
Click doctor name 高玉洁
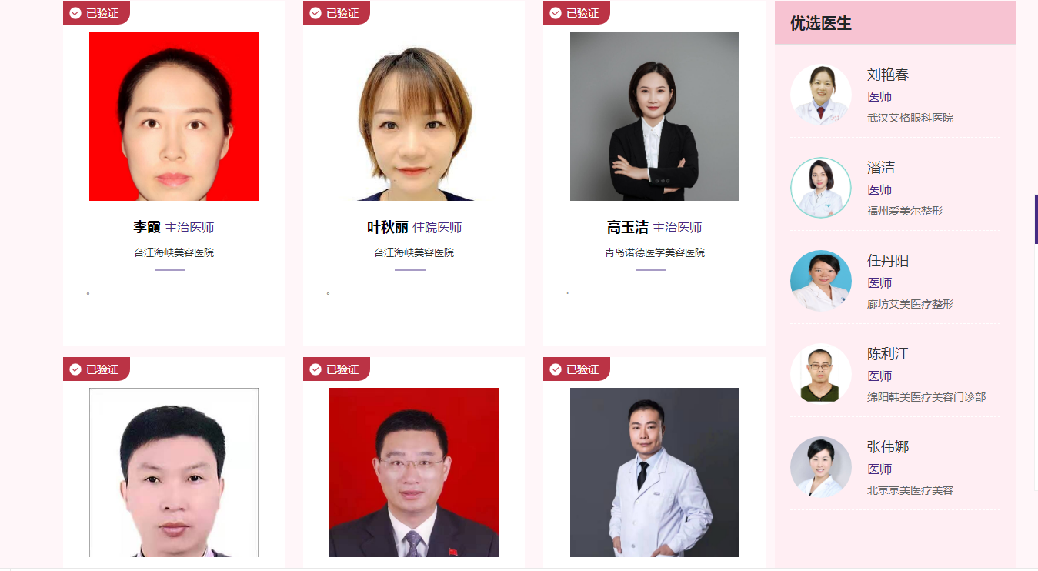(628, 227)
